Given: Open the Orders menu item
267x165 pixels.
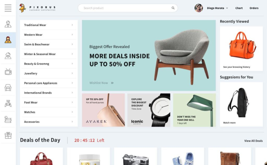Looking at the screenshot, I should coord(254,8).
